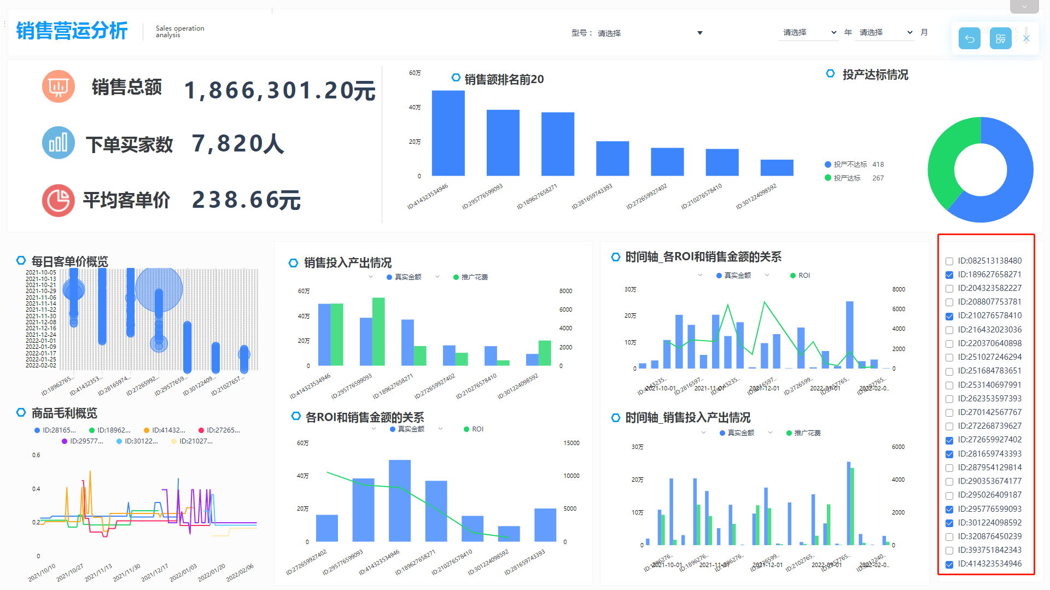Click the hexagon icon beside 时间轴_销售投入产出情况
The width and height of the screenshot is (1050, 590).
[x=616, y=418]
